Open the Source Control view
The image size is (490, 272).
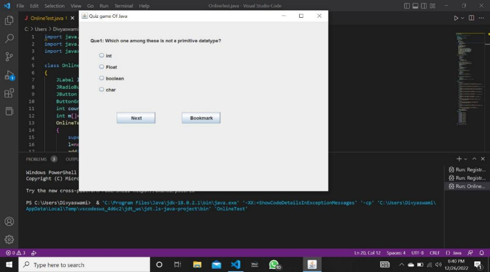(x=9, y=57)
